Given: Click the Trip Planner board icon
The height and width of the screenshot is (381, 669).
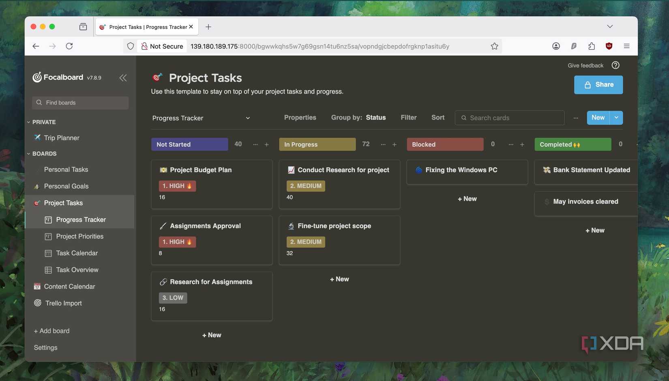Looking at the screenshot, I should (x=36, y=137).
